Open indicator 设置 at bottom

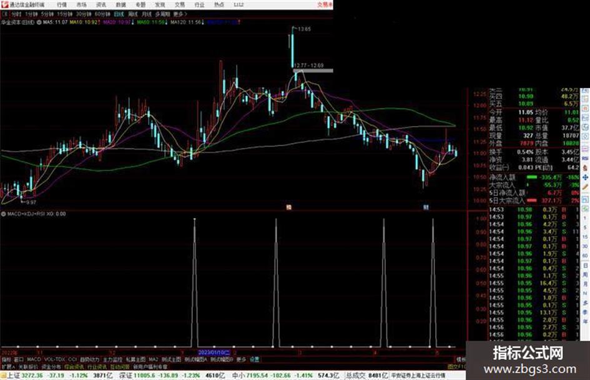pos(255,359)
